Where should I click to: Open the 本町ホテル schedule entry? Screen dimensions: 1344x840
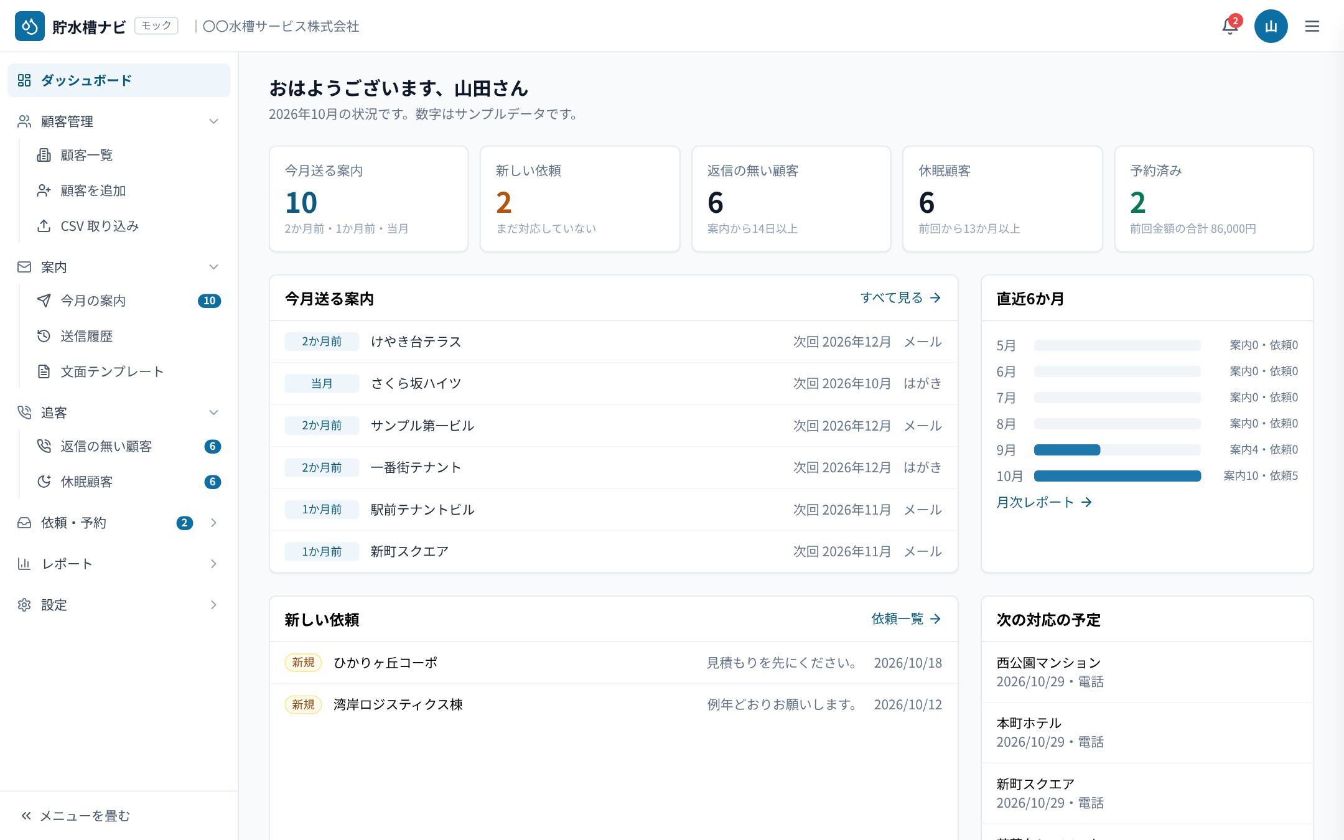pyautogui.click(x=1147, y=732)
